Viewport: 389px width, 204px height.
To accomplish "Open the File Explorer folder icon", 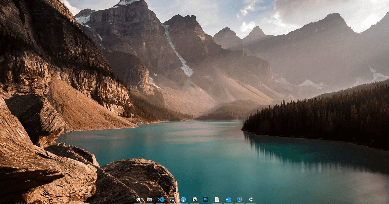I will point(149,199).
